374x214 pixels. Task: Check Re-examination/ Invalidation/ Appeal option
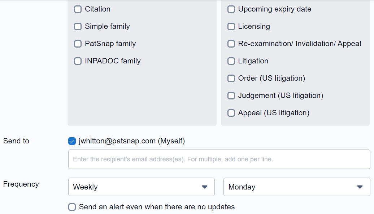[231, 44]
